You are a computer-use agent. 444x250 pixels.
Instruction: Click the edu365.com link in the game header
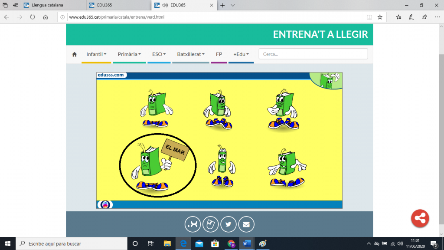click(111, 75)
